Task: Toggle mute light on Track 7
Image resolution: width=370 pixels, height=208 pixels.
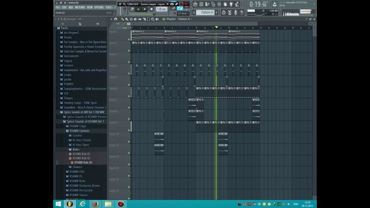Action: click(x=129, y=107)
